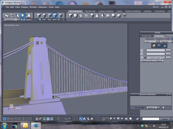Click the taskbar volume speaker icon
This screenshot has height=129, width=173.
(x=154, y=126)
